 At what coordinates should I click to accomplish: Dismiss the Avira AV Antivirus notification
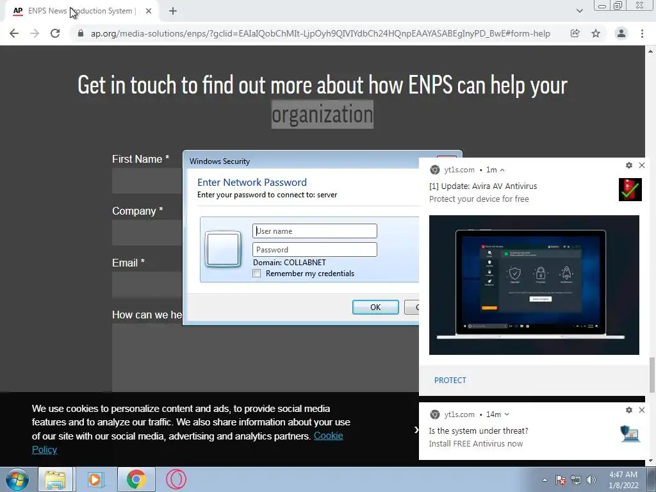642,165
